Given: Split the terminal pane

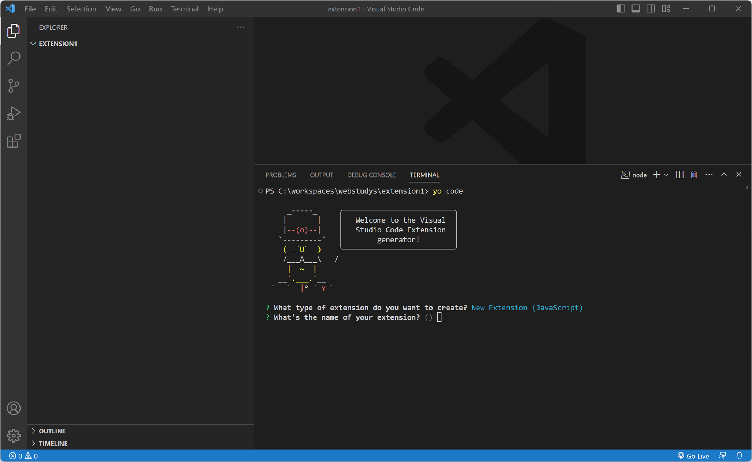Looking at the screenshot, I should pyautogui.click(x=679, y=175).
